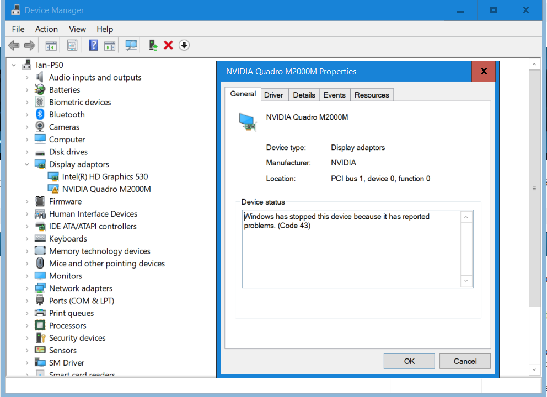Screen dimensions: 547x397
Task: Click the Cameras webcam icon
Action: coord(40,127)
